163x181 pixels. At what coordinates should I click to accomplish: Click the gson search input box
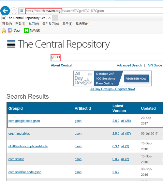pyautogui.click(x=107, y=58)
